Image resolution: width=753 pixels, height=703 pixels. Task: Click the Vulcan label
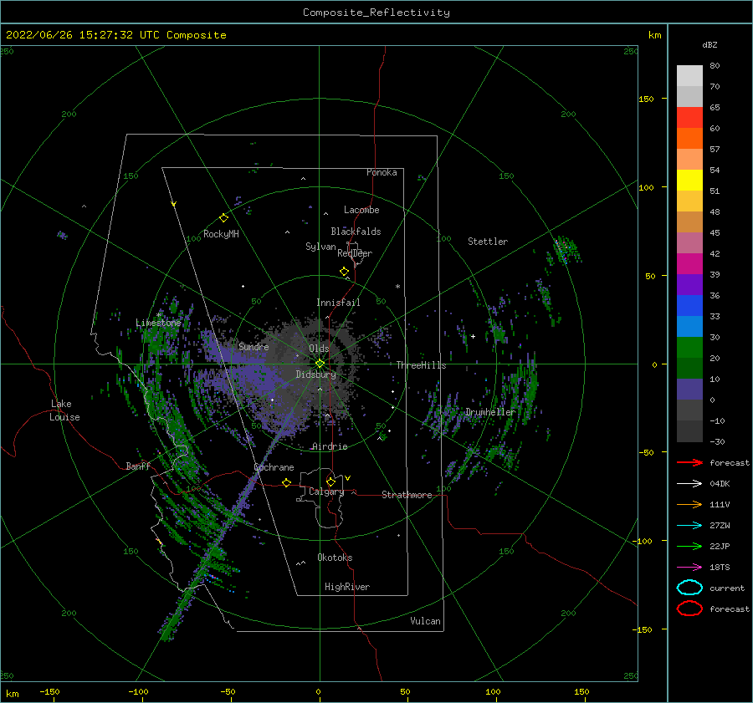coord(425,621)
